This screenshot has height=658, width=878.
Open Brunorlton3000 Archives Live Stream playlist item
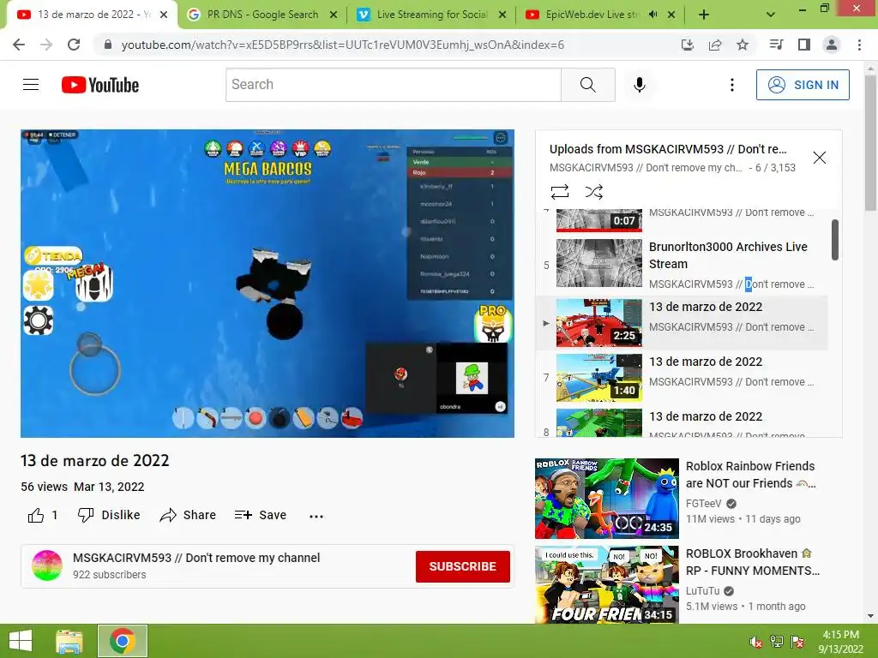coord(682,264)
